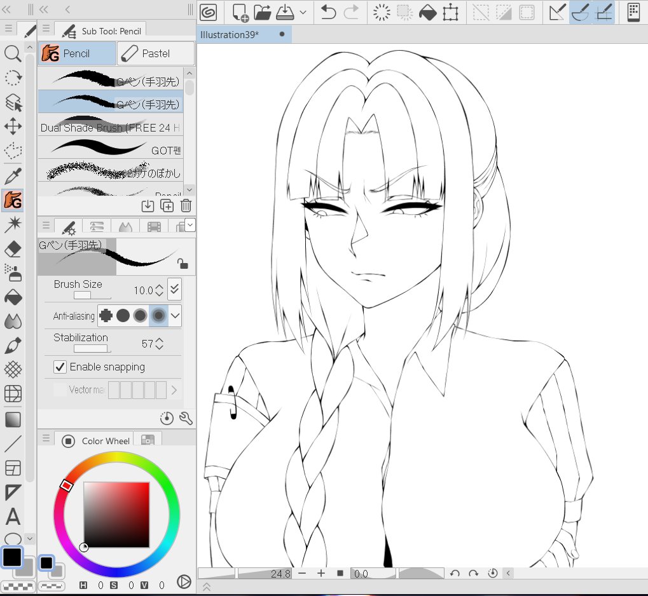
Task: Zoom in with plus button
Action: (321, 573)
